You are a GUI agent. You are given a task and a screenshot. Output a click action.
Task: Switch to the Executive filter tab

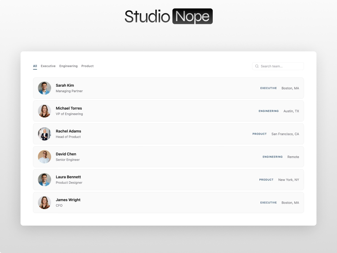tap(48, 66)
